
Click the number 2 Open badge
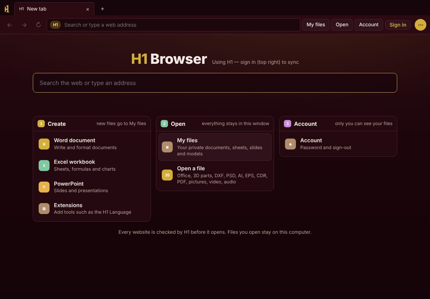tap(164, 124)
